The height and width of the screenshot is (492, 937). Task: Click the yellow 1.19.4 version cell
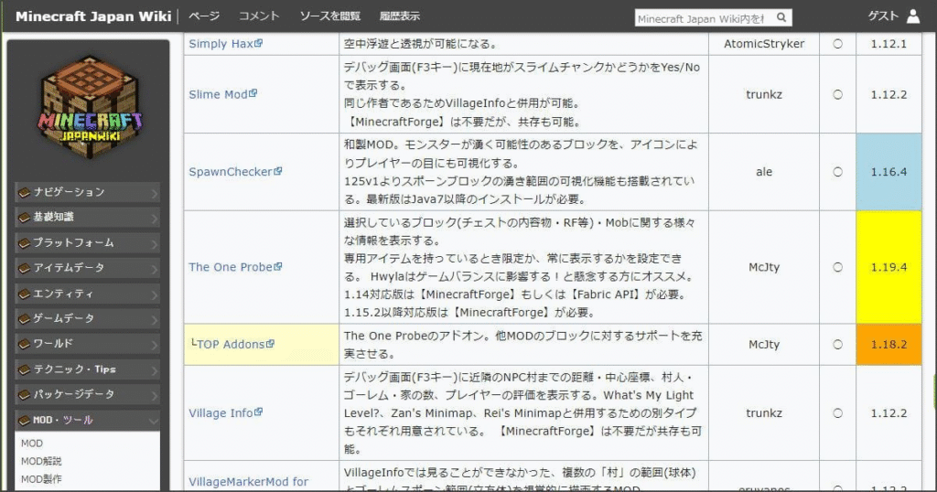click(x=889, y=267)
